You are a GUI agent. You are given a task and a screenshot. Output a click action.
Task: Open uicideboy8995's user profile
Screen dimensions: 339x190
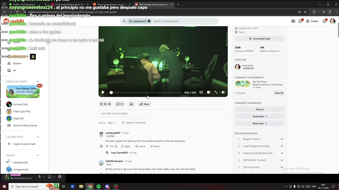pos(113,133)
